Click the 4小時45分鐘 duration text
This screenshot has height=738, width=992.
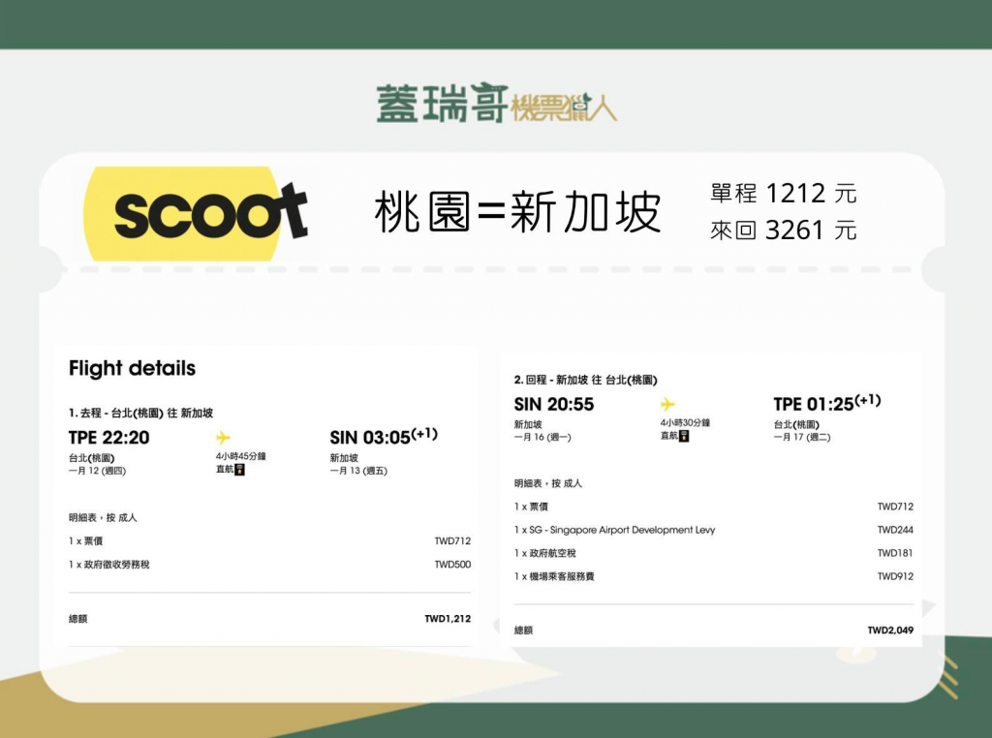click(x=241, y=456)
